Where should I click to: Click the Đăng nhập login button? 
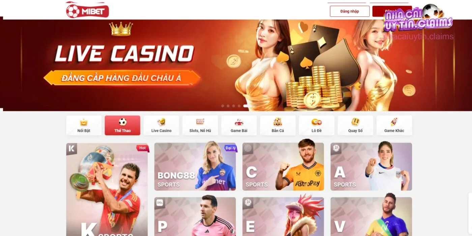pos(350,11)
